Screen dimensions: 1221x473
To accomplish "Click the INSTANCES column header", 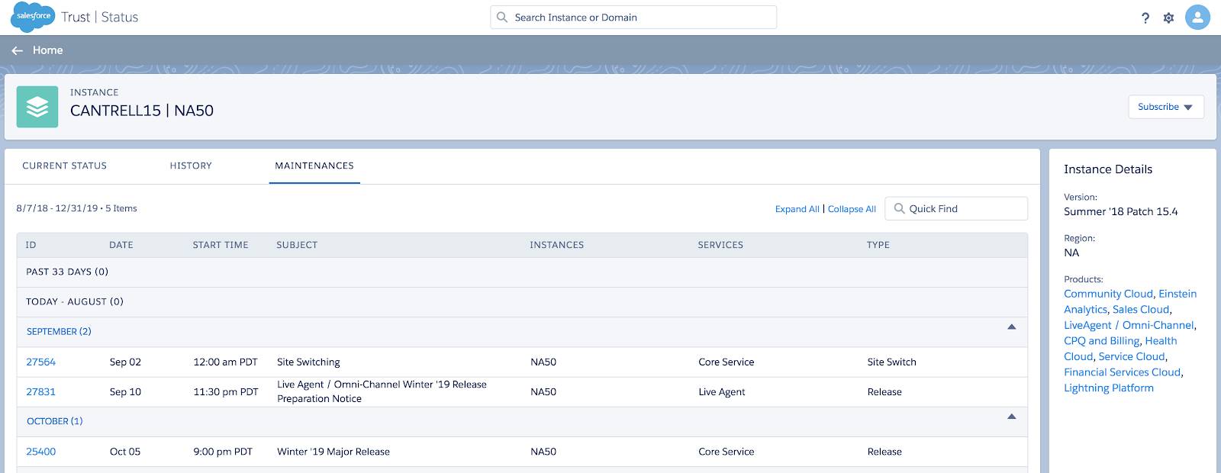I will tap(557, 245).
